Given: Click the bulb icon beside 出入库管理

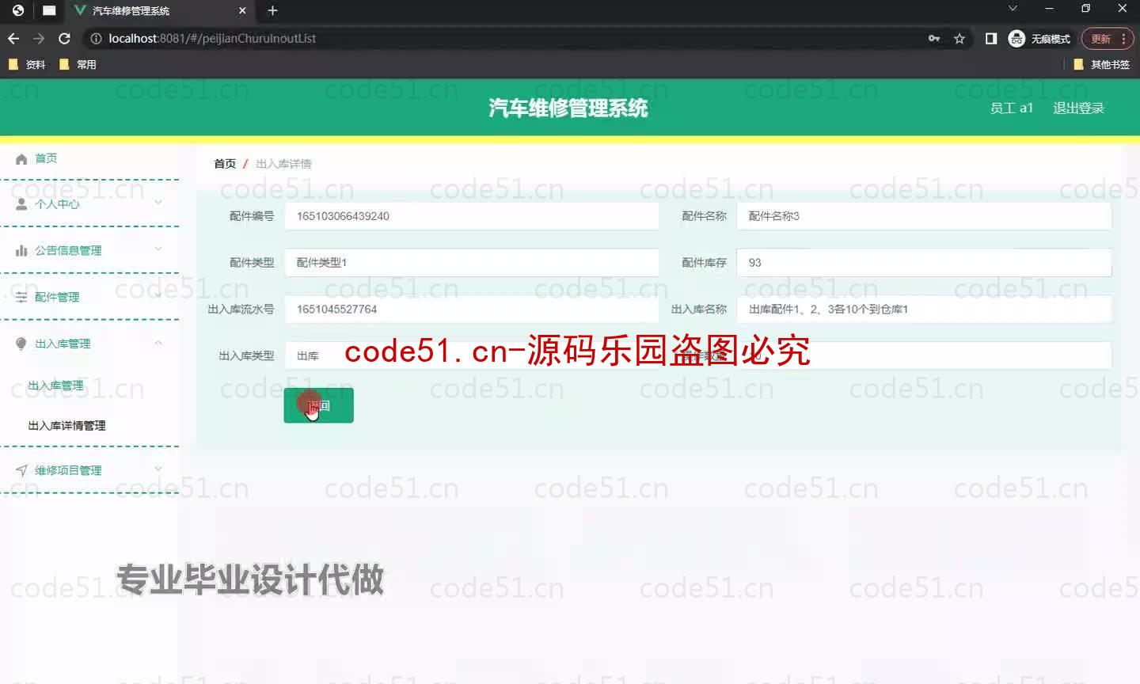Looking at the screenshot, I should 21,344.
